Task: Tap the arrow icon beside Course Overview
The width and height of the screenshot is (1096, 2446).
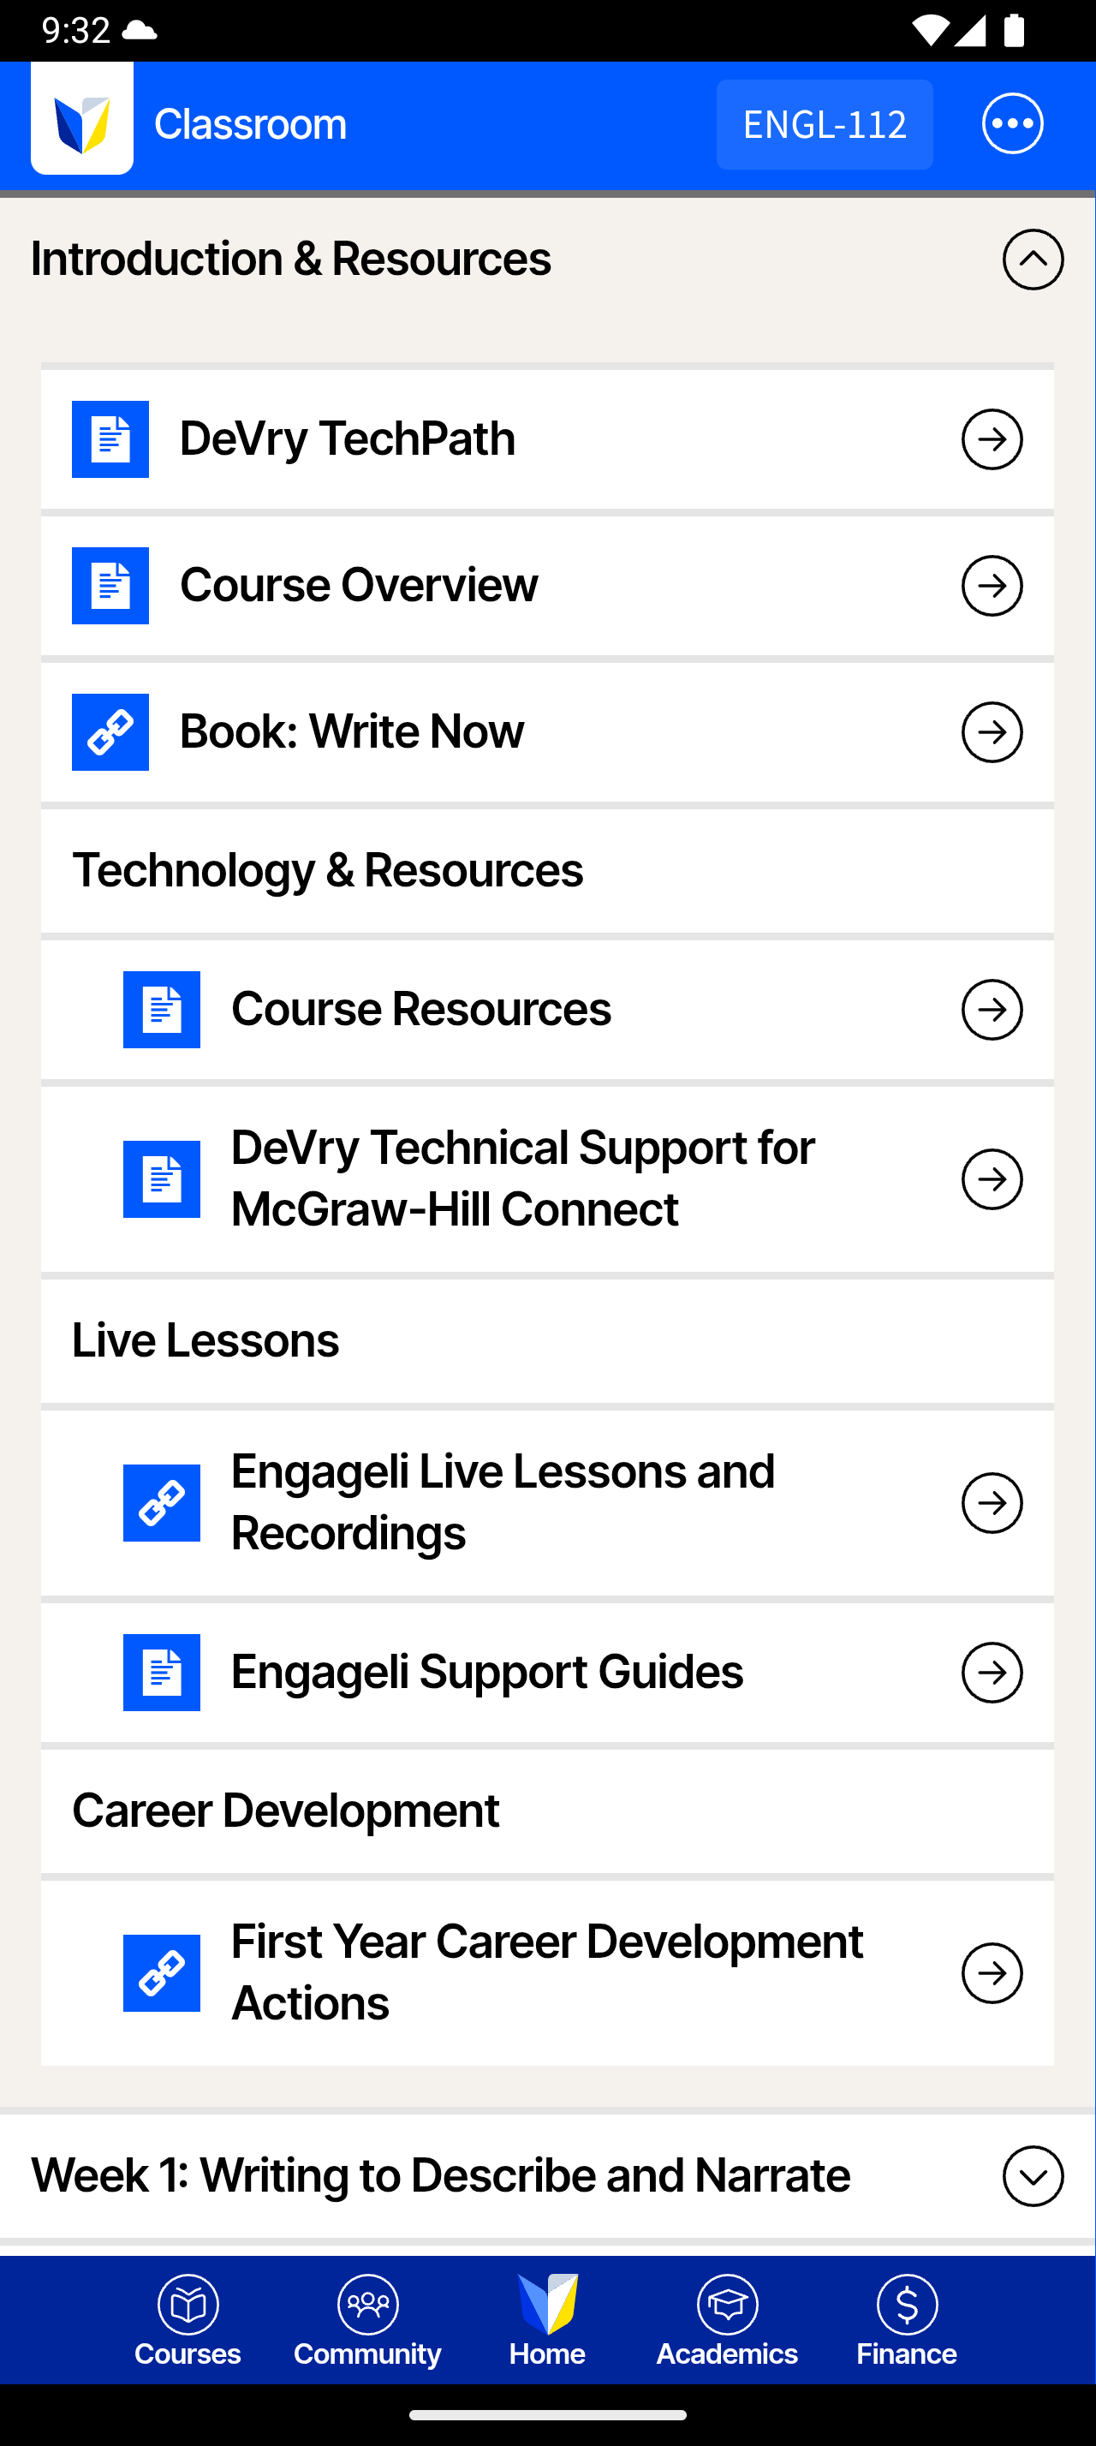Action: coord(992,586)
